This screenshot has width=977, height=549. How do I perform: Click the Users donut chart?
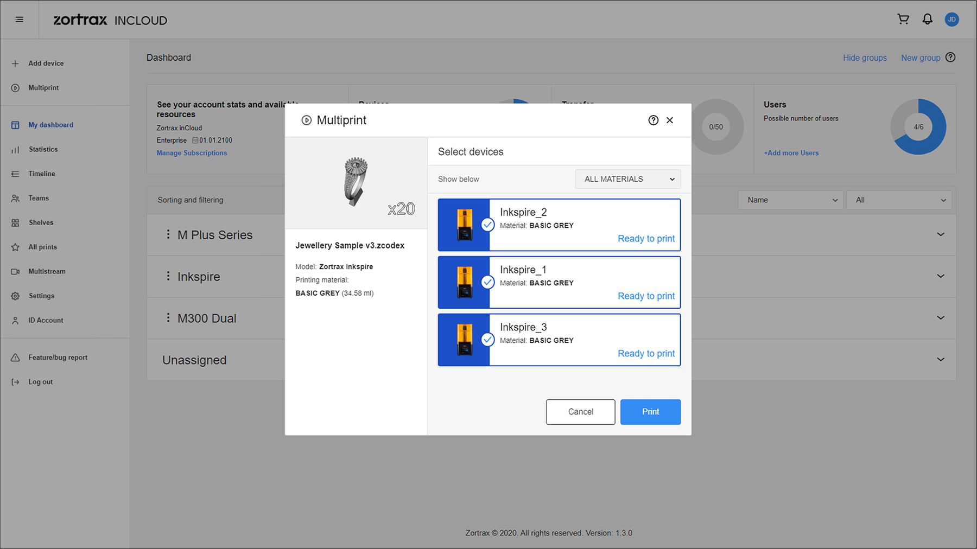coord(918,127)
